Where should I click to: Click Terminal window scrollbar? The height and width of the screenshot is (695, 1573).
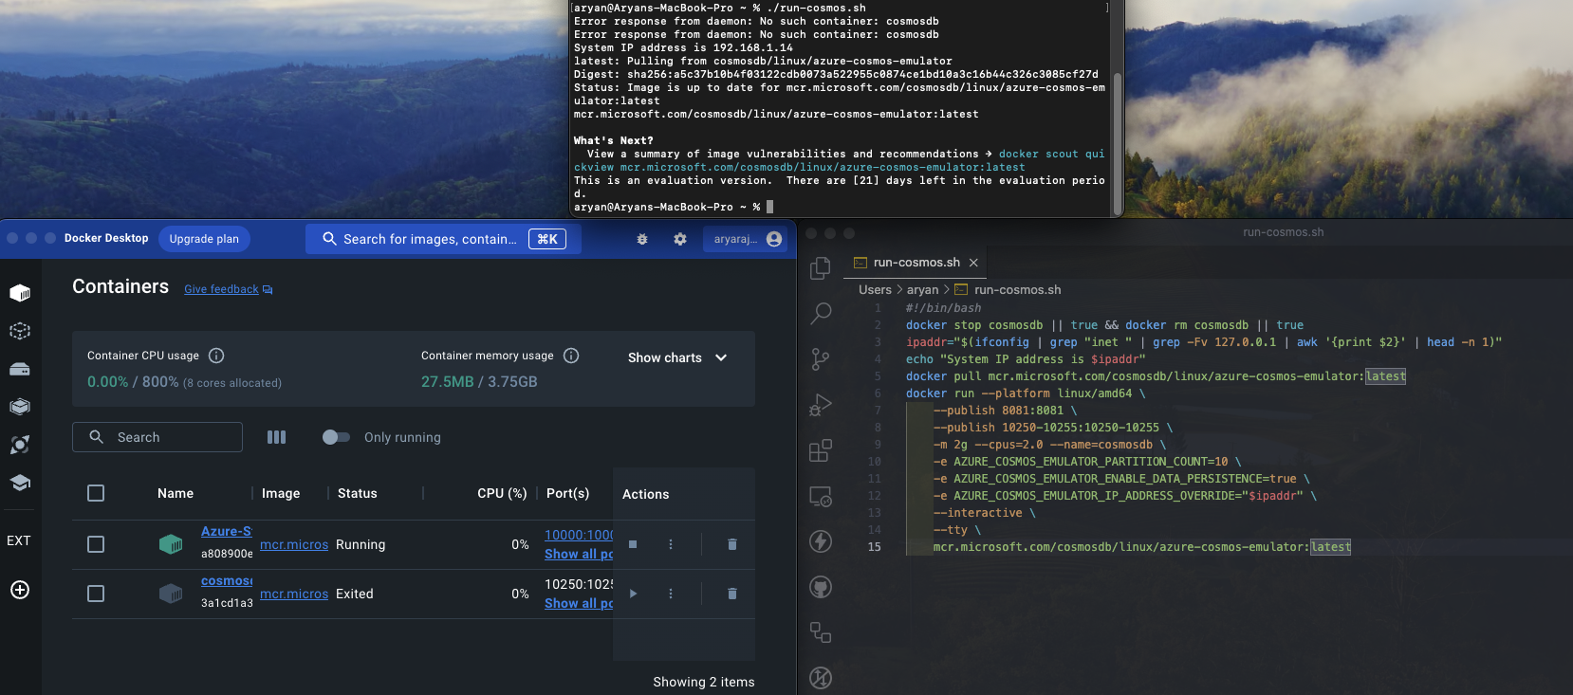coord(1118,142)
